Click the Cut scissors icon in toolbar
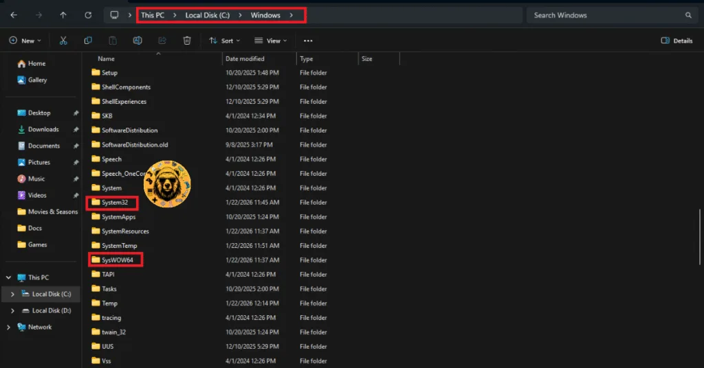This screenshot has width=704, height=368. click(63, 41)
